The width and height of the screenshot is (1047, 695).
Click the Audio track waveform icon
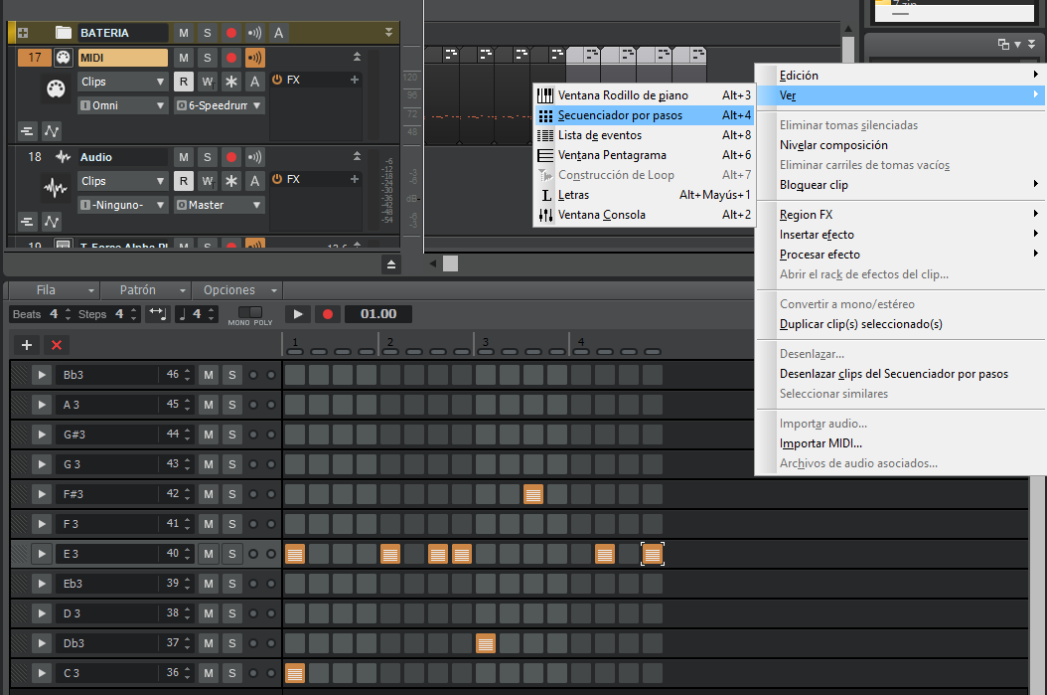click(56, 188)
